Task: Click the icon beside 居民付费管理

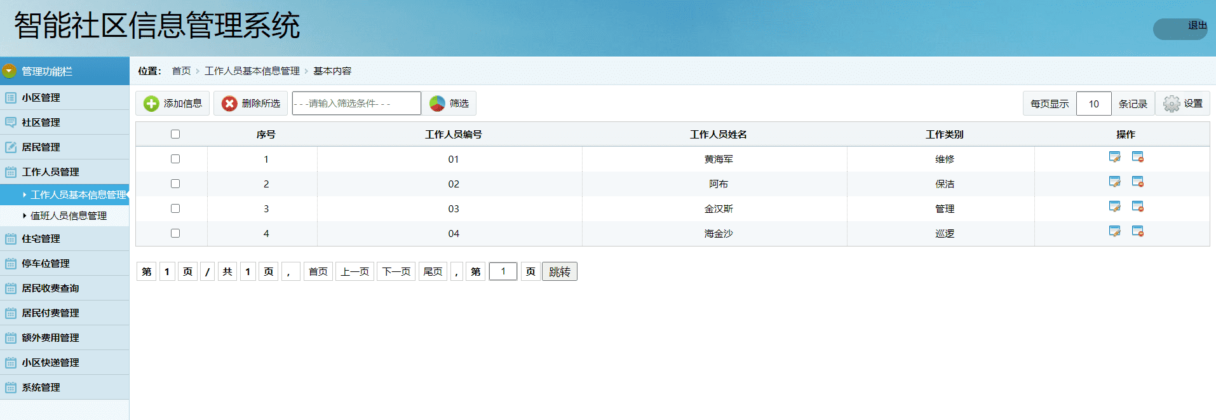Action: tap(11, 313)
